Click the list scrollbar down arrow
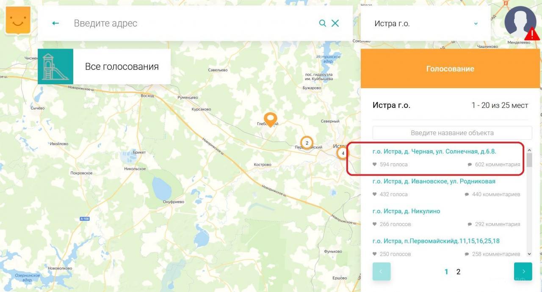 pos(529,254)
